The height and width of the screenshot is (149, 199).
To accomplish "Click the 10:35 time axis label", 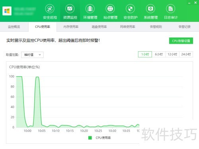I will point(126,131).
